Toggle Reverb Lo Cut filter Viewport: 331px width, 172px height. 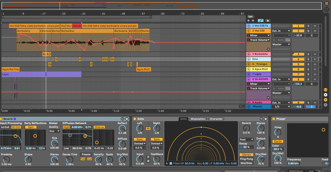[5, 127]
